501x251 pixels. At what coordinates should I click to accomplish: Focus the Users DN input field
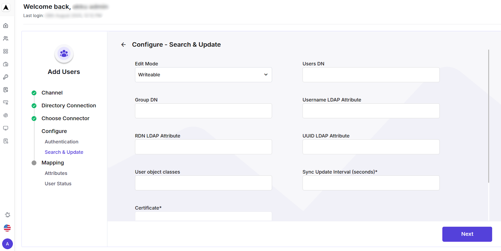[x=371, y=75]
